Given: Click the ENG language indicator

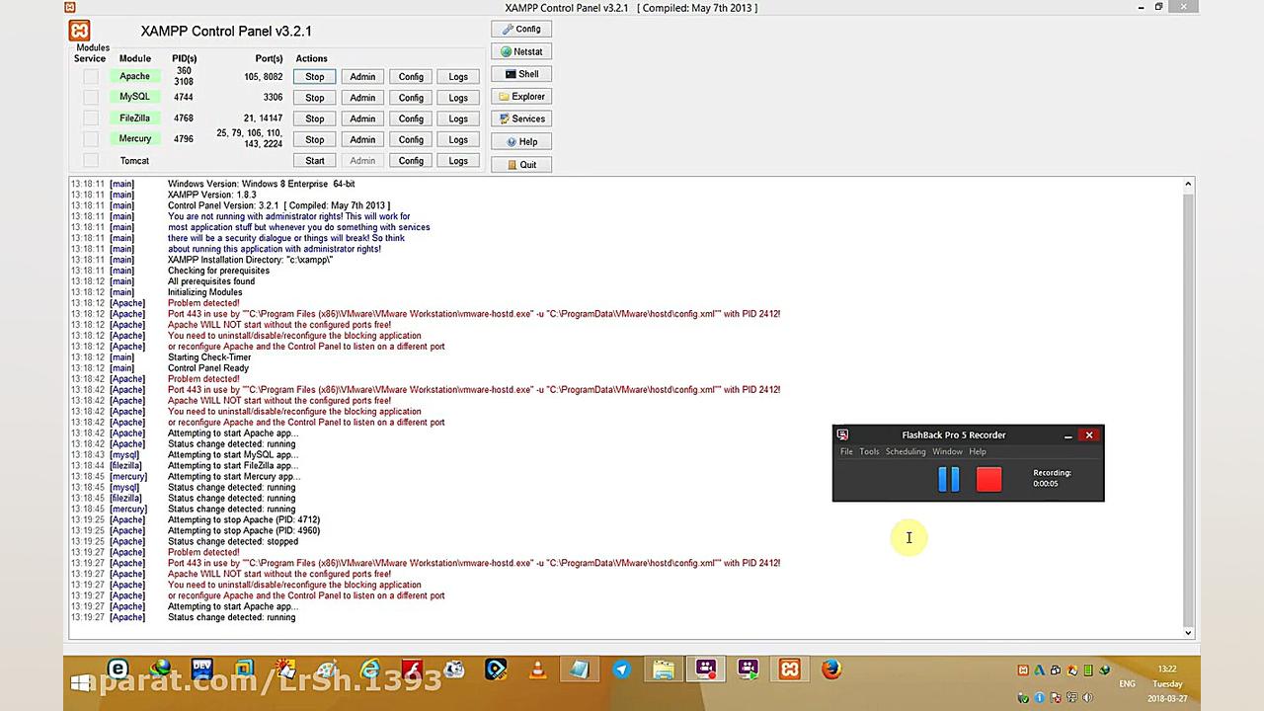Looking at the screenshot, I should (1127, 683).
